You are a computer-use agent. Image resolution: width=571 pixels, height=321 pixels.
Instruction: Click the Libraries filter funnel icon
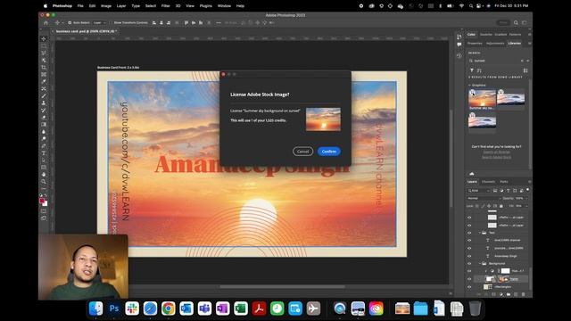(x=472, y=70)
